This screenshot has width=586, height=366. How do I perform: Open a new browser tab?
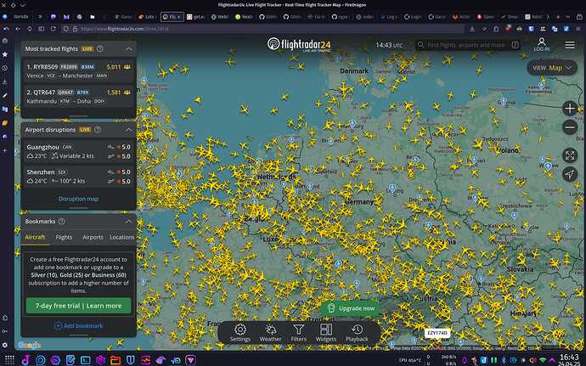click(558, 17)
